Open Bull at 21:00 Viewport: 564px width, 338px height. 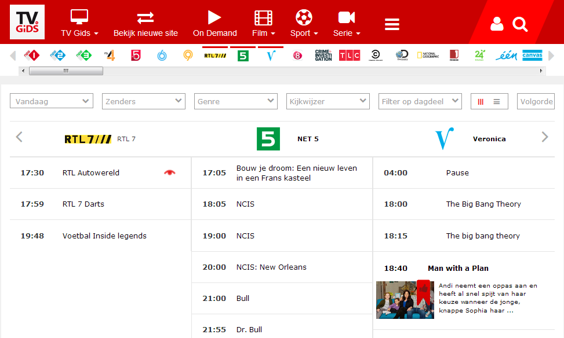[243, 298]
